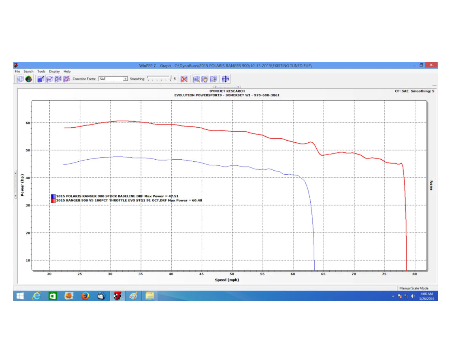452x355 pixels.
Task: Click the blue stock baseline legend swatch
Action: (x=53, y=196)
